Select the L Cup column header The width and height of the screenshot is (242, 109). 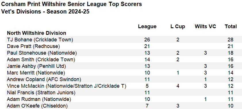click(178, 26)
